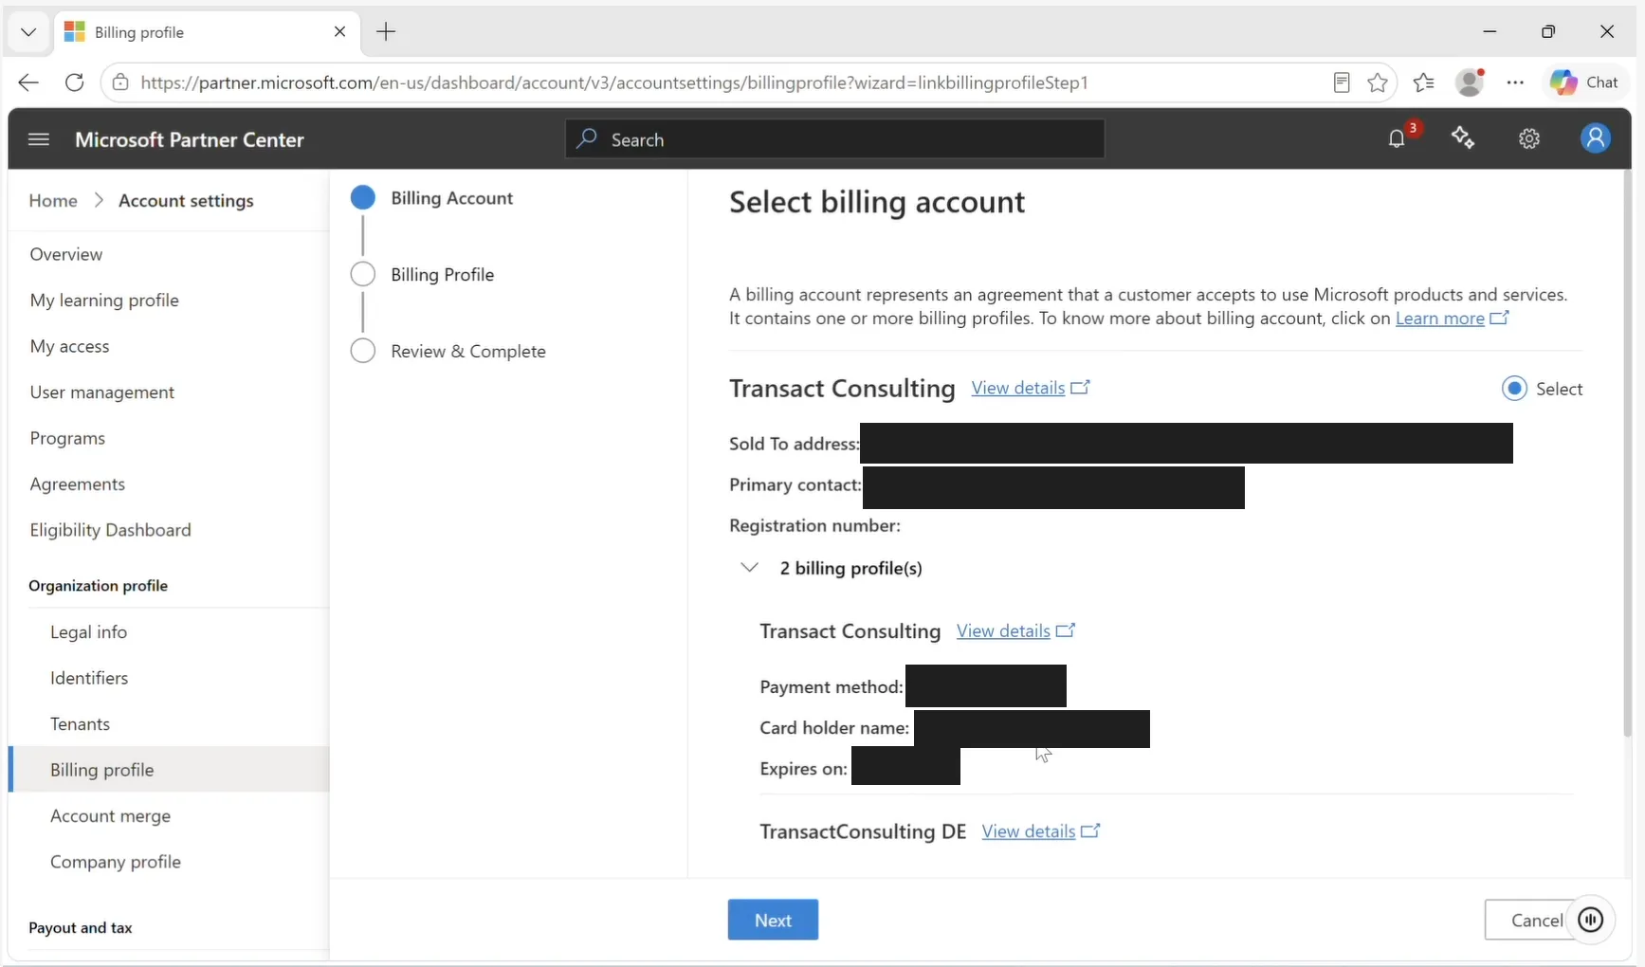Add this page to favorites star
1645x967 pixels.
1378,82
